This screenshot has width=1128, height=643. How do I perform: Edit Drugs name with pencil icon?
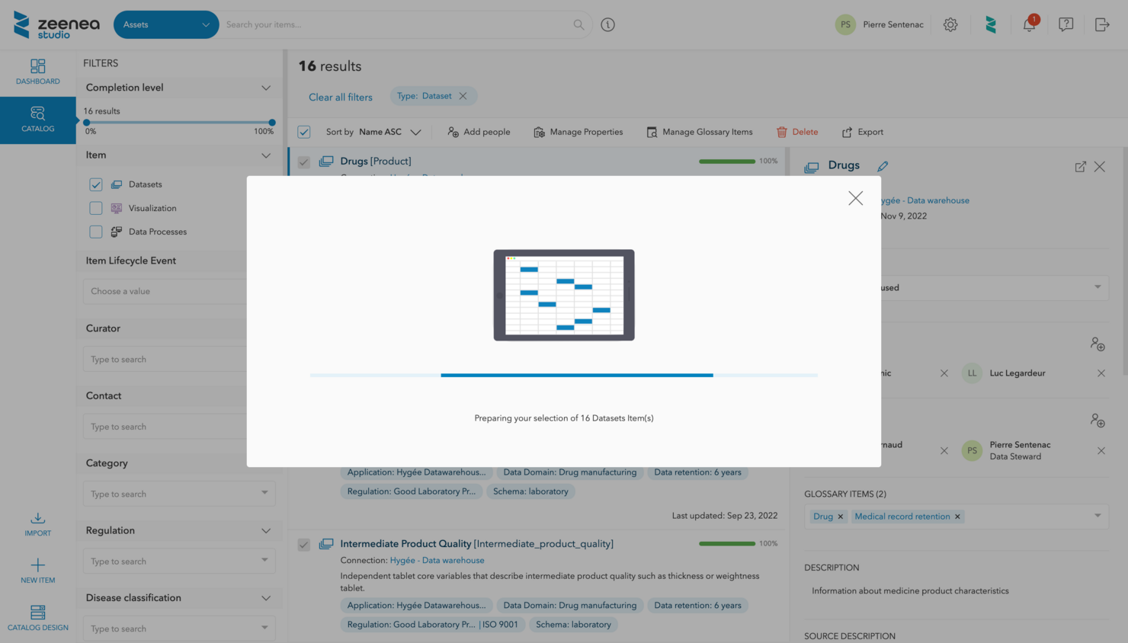[x=883, y=166]
